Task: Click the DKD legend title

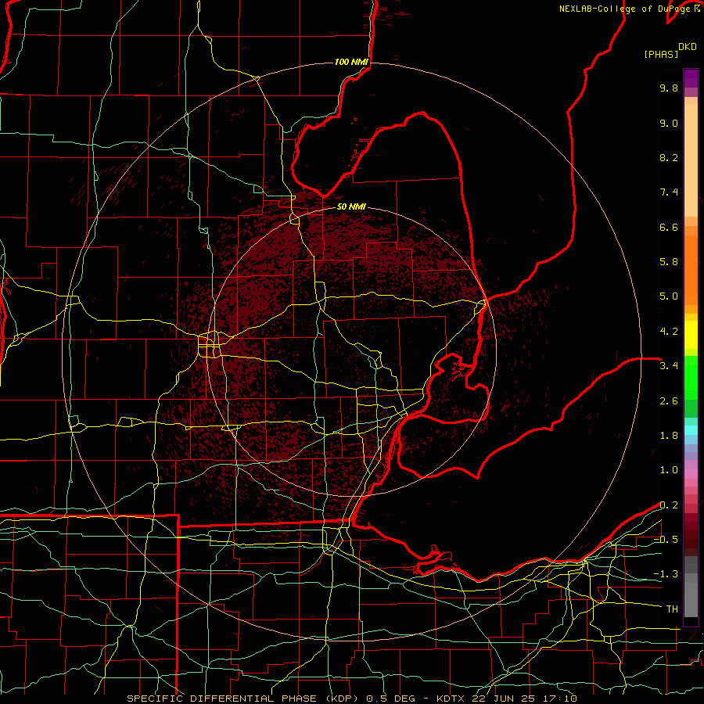Action: (687, 47)
